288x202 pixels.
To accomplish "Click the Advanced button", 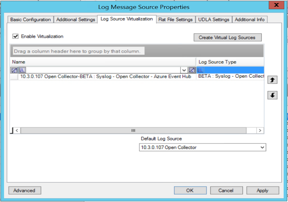I will click(x=25, y=190).
